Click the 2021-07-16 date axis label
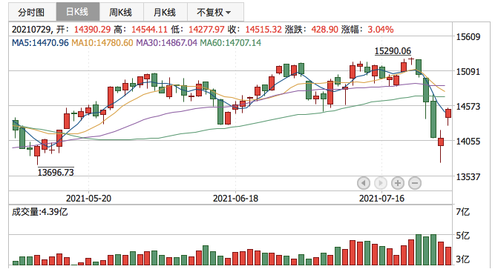This screenshot has width=498, height=272. (381, 199)
